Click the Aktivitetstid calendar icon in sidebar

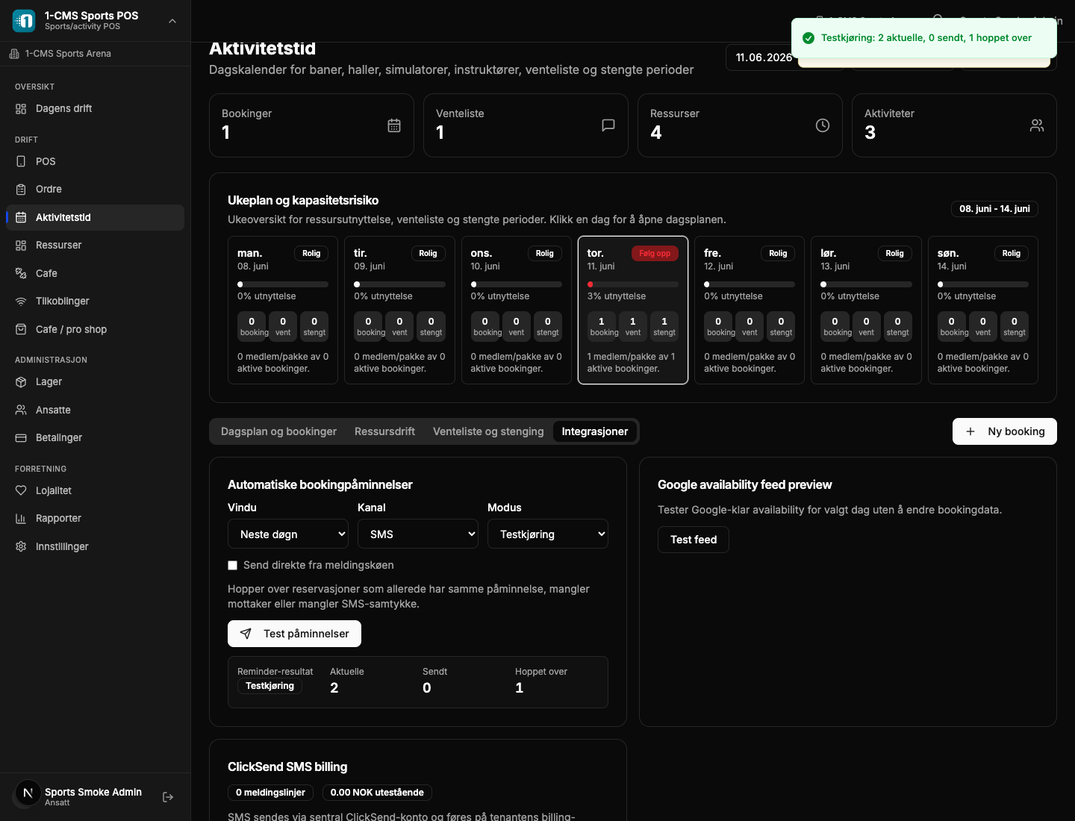coord(21,217)
